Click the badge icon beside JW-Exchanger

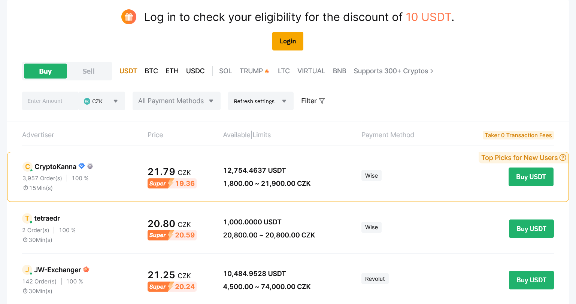coord(87,269)
